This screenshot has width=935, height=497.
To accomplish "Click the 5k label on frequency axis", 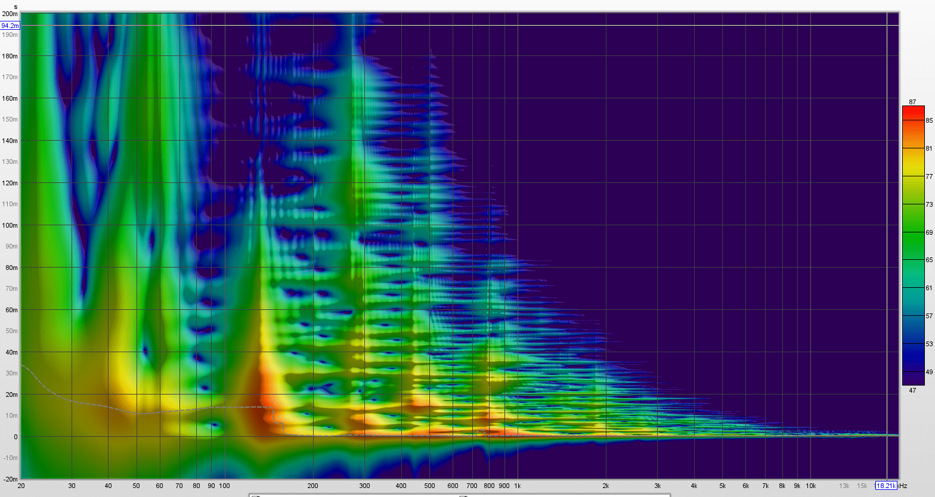I will click(x=723, y=486).
